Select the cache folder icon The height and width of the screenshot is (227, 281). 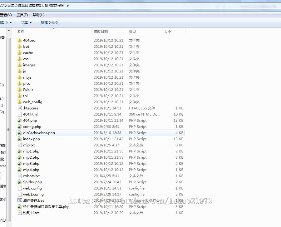coord(20,53)
